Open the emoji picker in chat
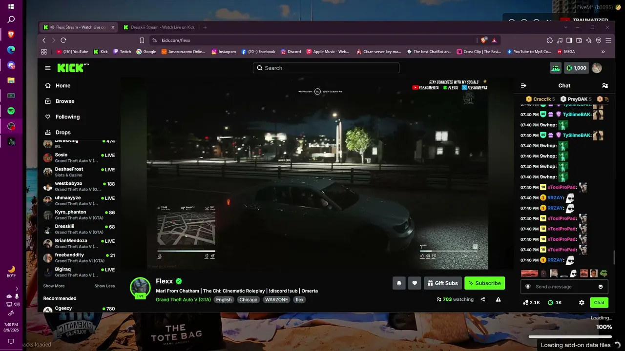The width and height of the screenshot is (625, 351). coord(601,287)
